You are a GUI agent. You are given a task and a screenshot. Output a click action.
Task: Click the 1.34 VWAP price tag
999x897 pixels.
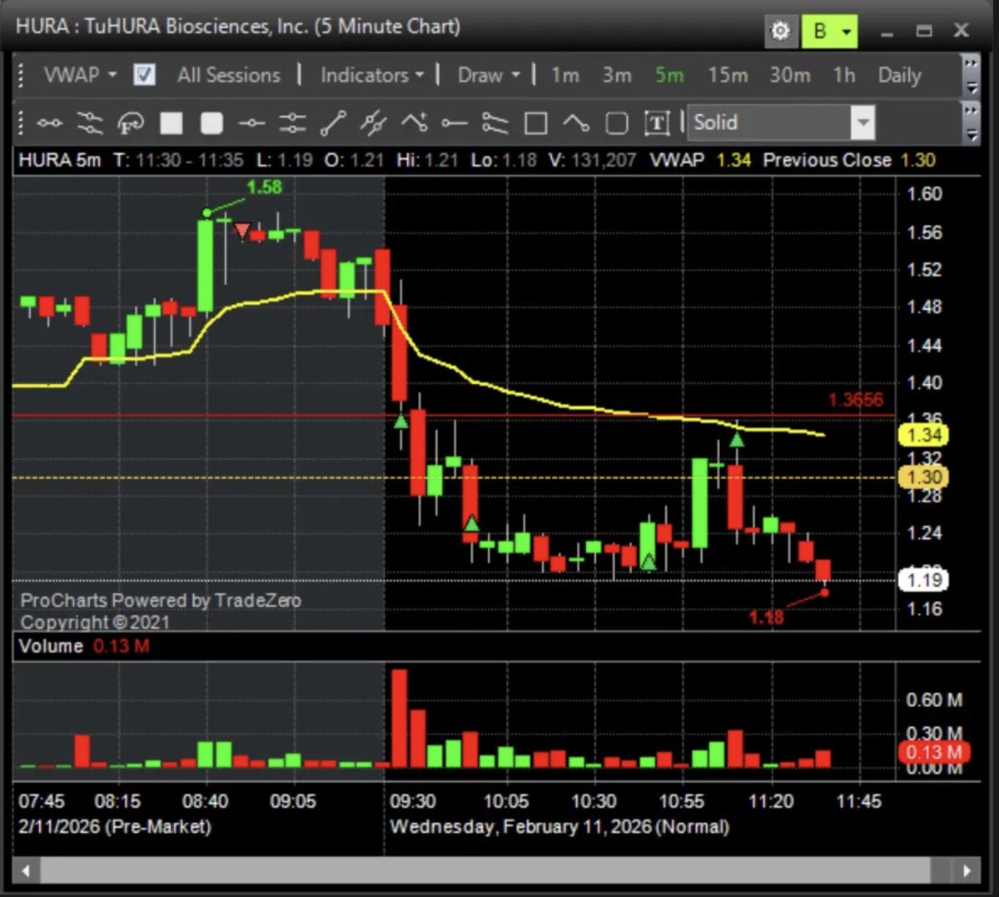click(924, 435)
